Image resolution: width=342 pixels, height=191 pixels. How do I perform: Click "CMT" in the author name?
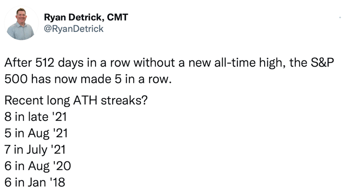(118, 18)
